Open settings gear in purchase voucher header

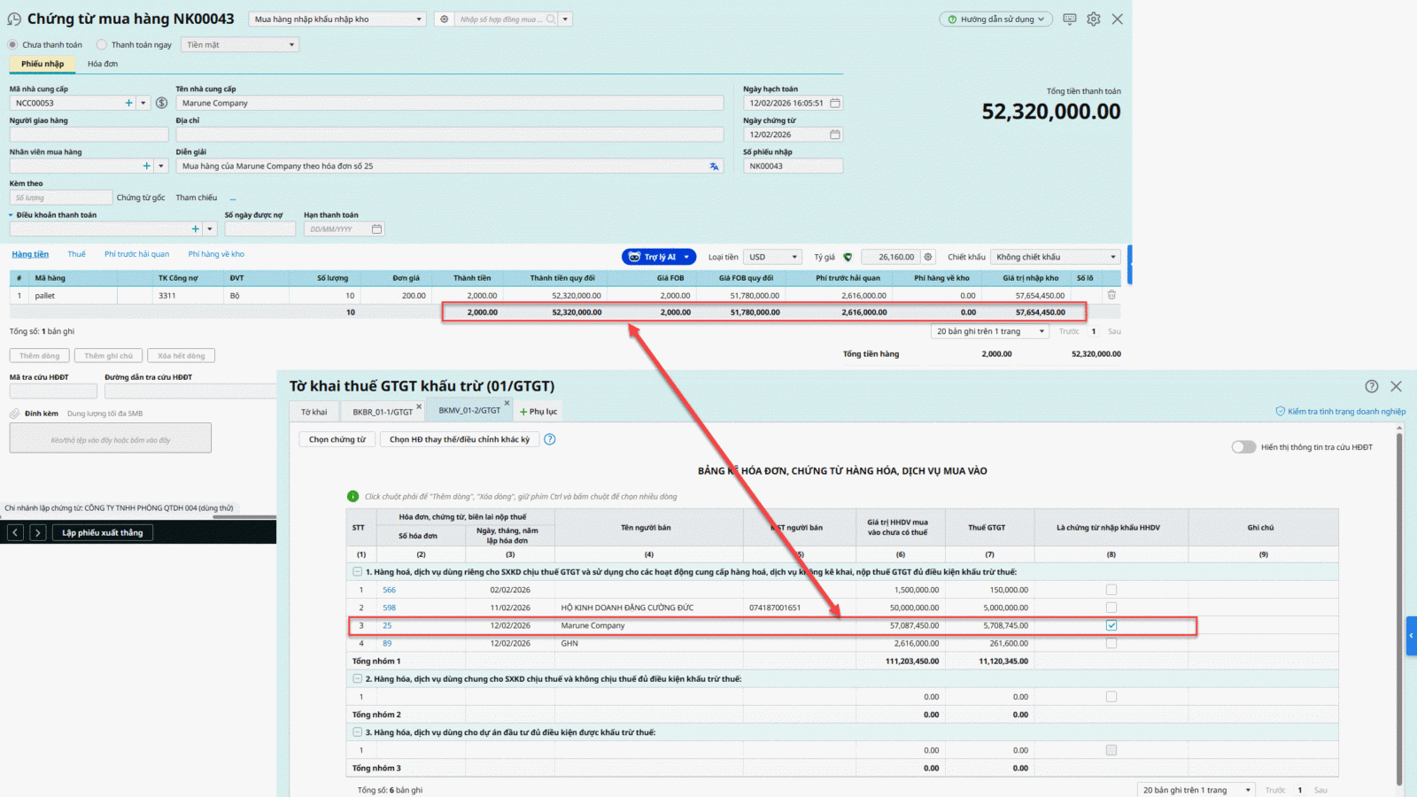[1094, 19]
